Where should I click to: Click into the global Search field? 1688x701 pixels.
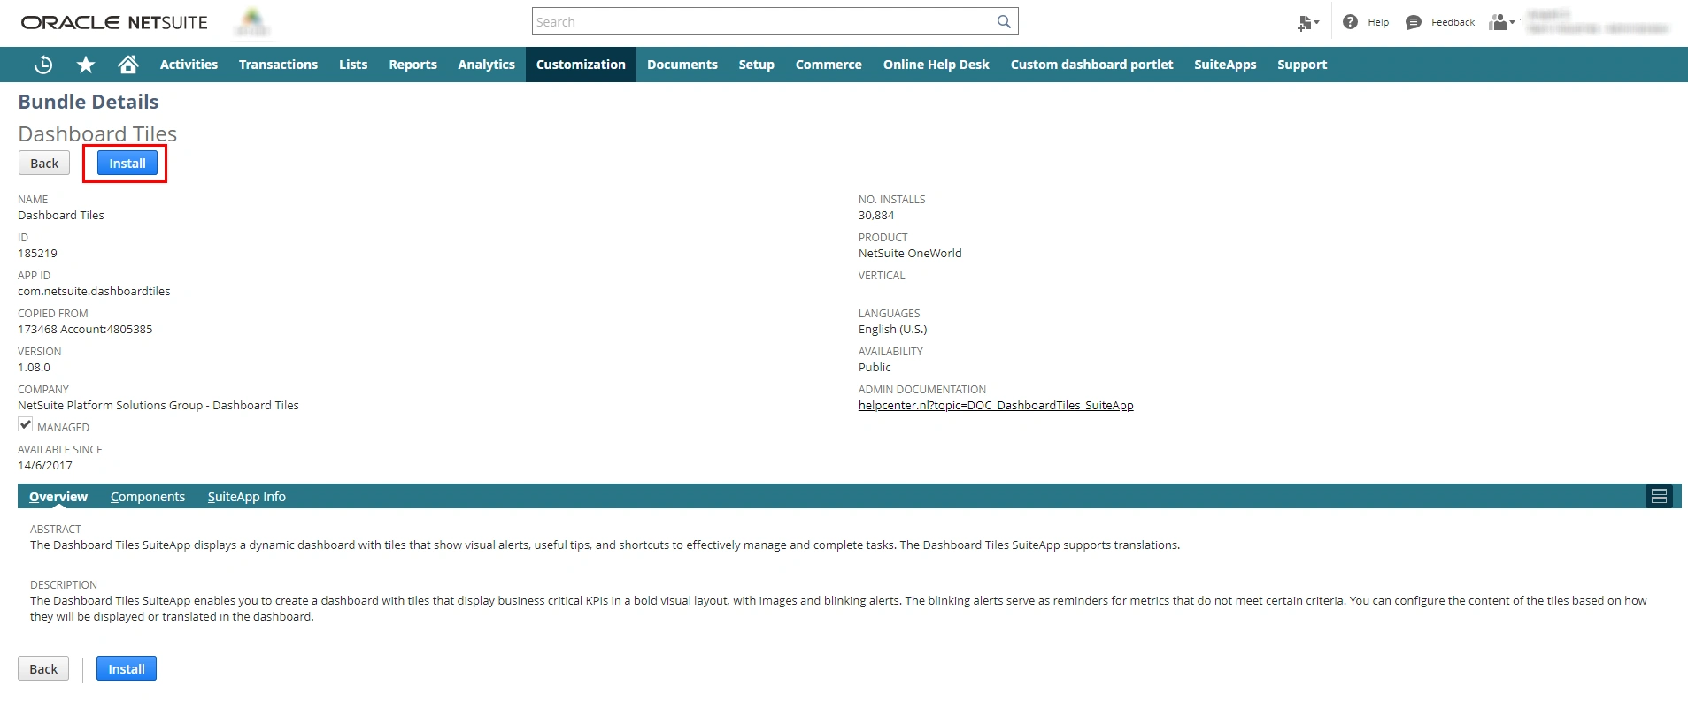tap(761, 22)
